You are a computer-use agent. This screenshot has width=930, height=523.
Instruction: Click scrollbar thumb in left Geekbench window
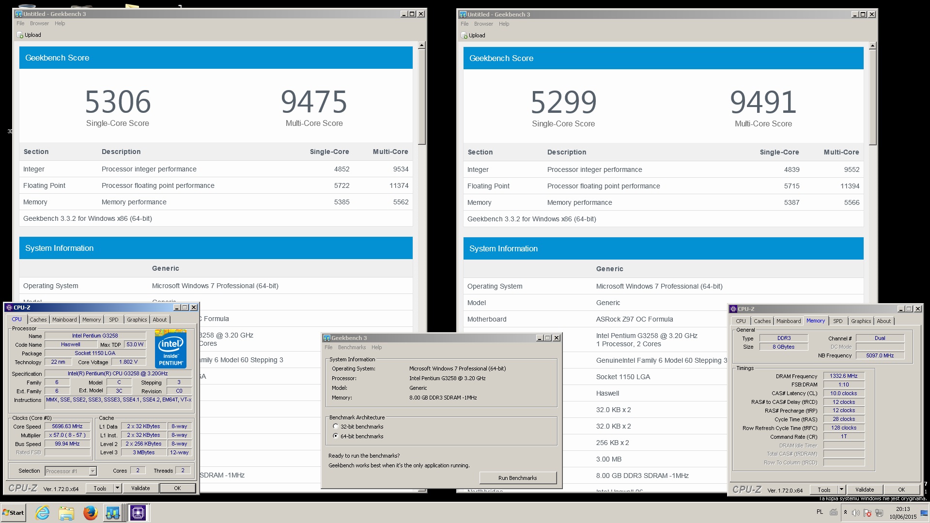pyautogui.click(x=422, y=97)
